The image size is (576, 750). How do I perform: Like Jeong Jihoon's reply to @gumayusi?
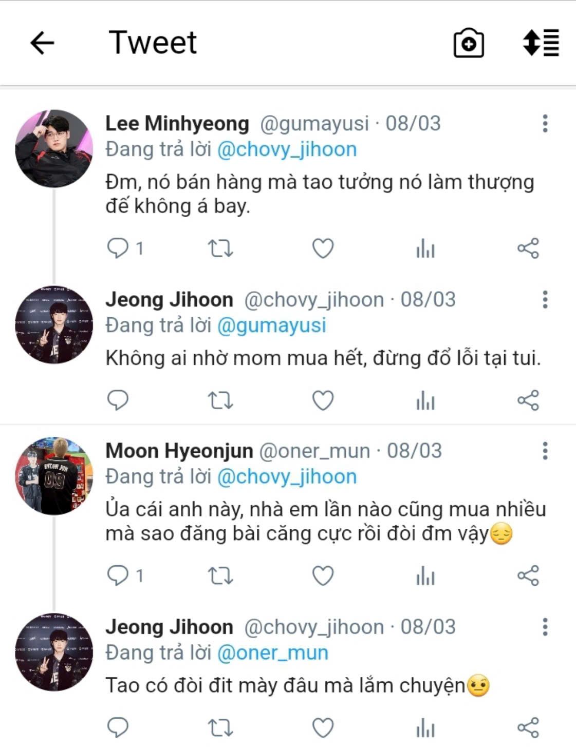(x=323, y=400)
